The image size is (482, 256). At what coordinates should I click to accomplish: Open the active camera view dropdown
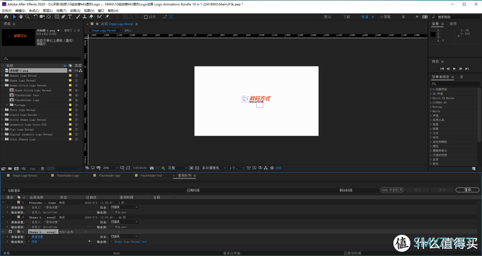point(214,168)
